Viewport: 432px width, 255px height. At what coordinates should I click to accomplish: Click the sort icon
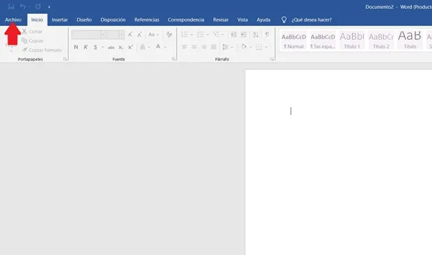click(256, 34)
